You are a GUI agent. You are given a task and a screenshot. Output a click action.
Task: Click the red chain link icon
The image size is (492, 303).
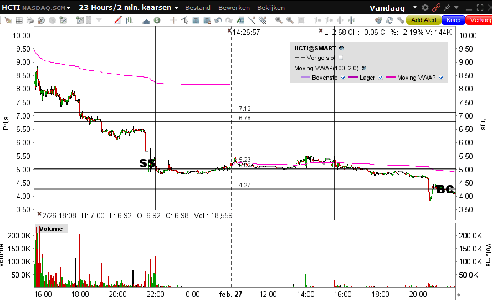436,8
